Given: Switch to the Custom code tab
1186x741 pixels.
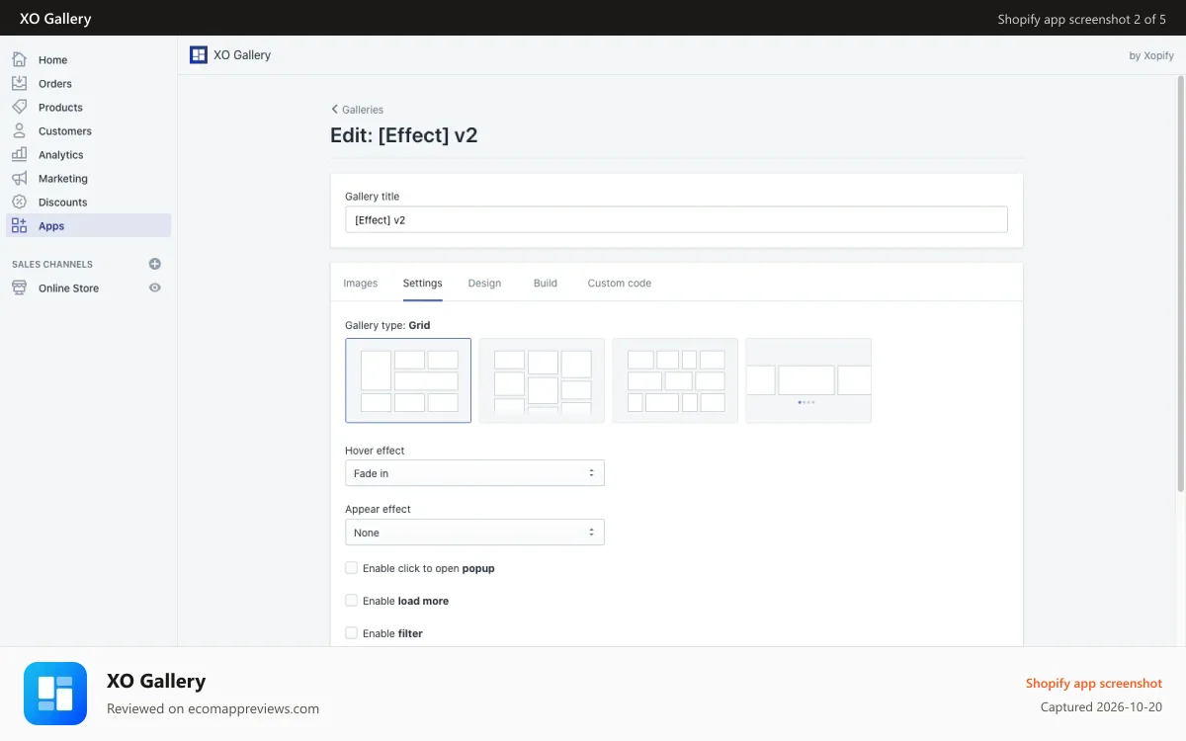Looking at the screenshot, I should (x=620, y=283).
